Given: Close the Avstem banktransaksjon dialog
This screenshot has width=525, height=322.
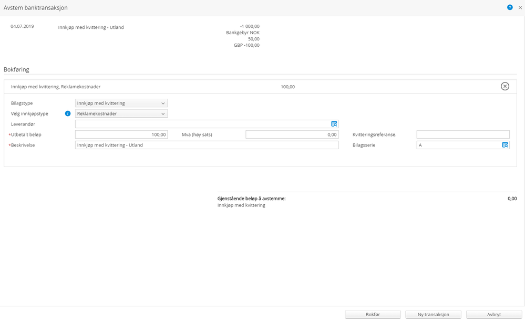Looking at the screenshot, I should 520,7.
